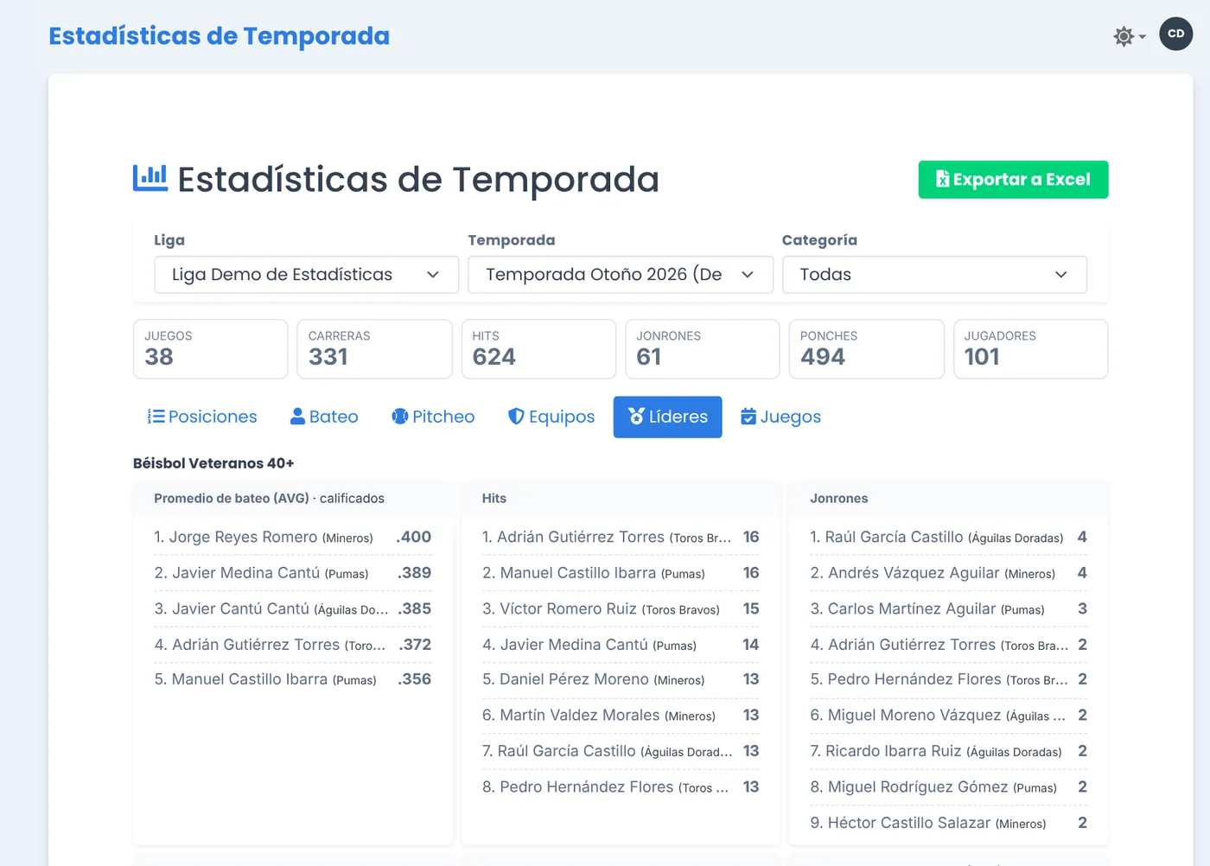
Task: Select the Líderes tab
Action: 668,417
